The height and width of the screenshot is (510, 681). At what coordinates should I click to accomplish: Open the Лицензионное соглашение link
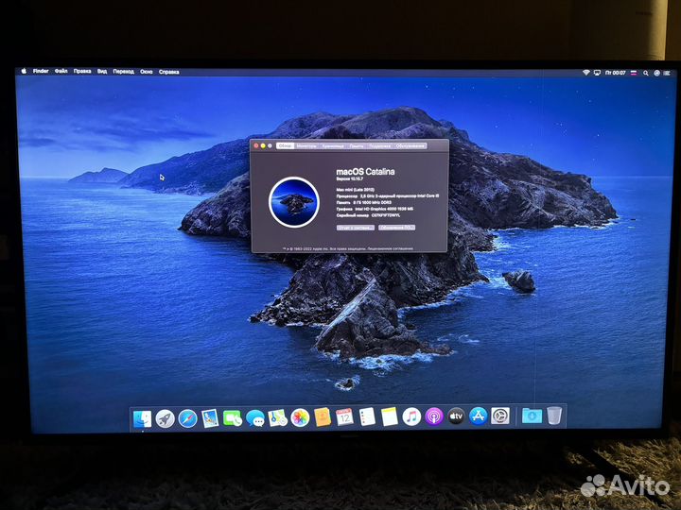[391, 249]
